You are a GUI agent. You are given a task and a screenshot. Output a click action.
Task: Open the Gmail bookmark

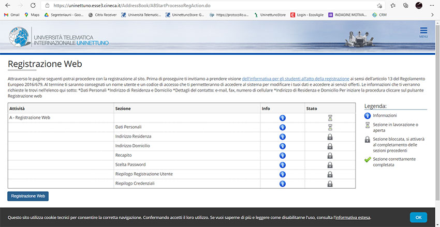coord(11,15)
